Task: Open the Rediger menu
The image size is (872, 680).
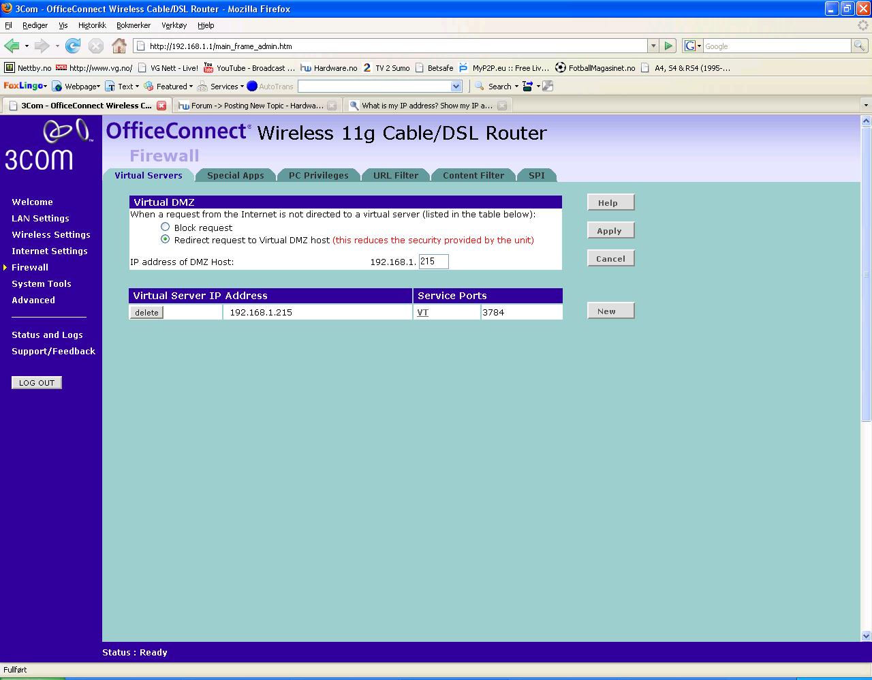Action: (35, 25)
